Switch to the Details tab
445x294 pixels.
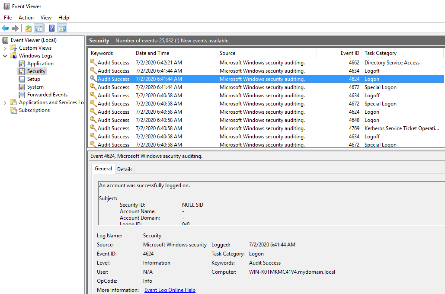pos(125,169)
